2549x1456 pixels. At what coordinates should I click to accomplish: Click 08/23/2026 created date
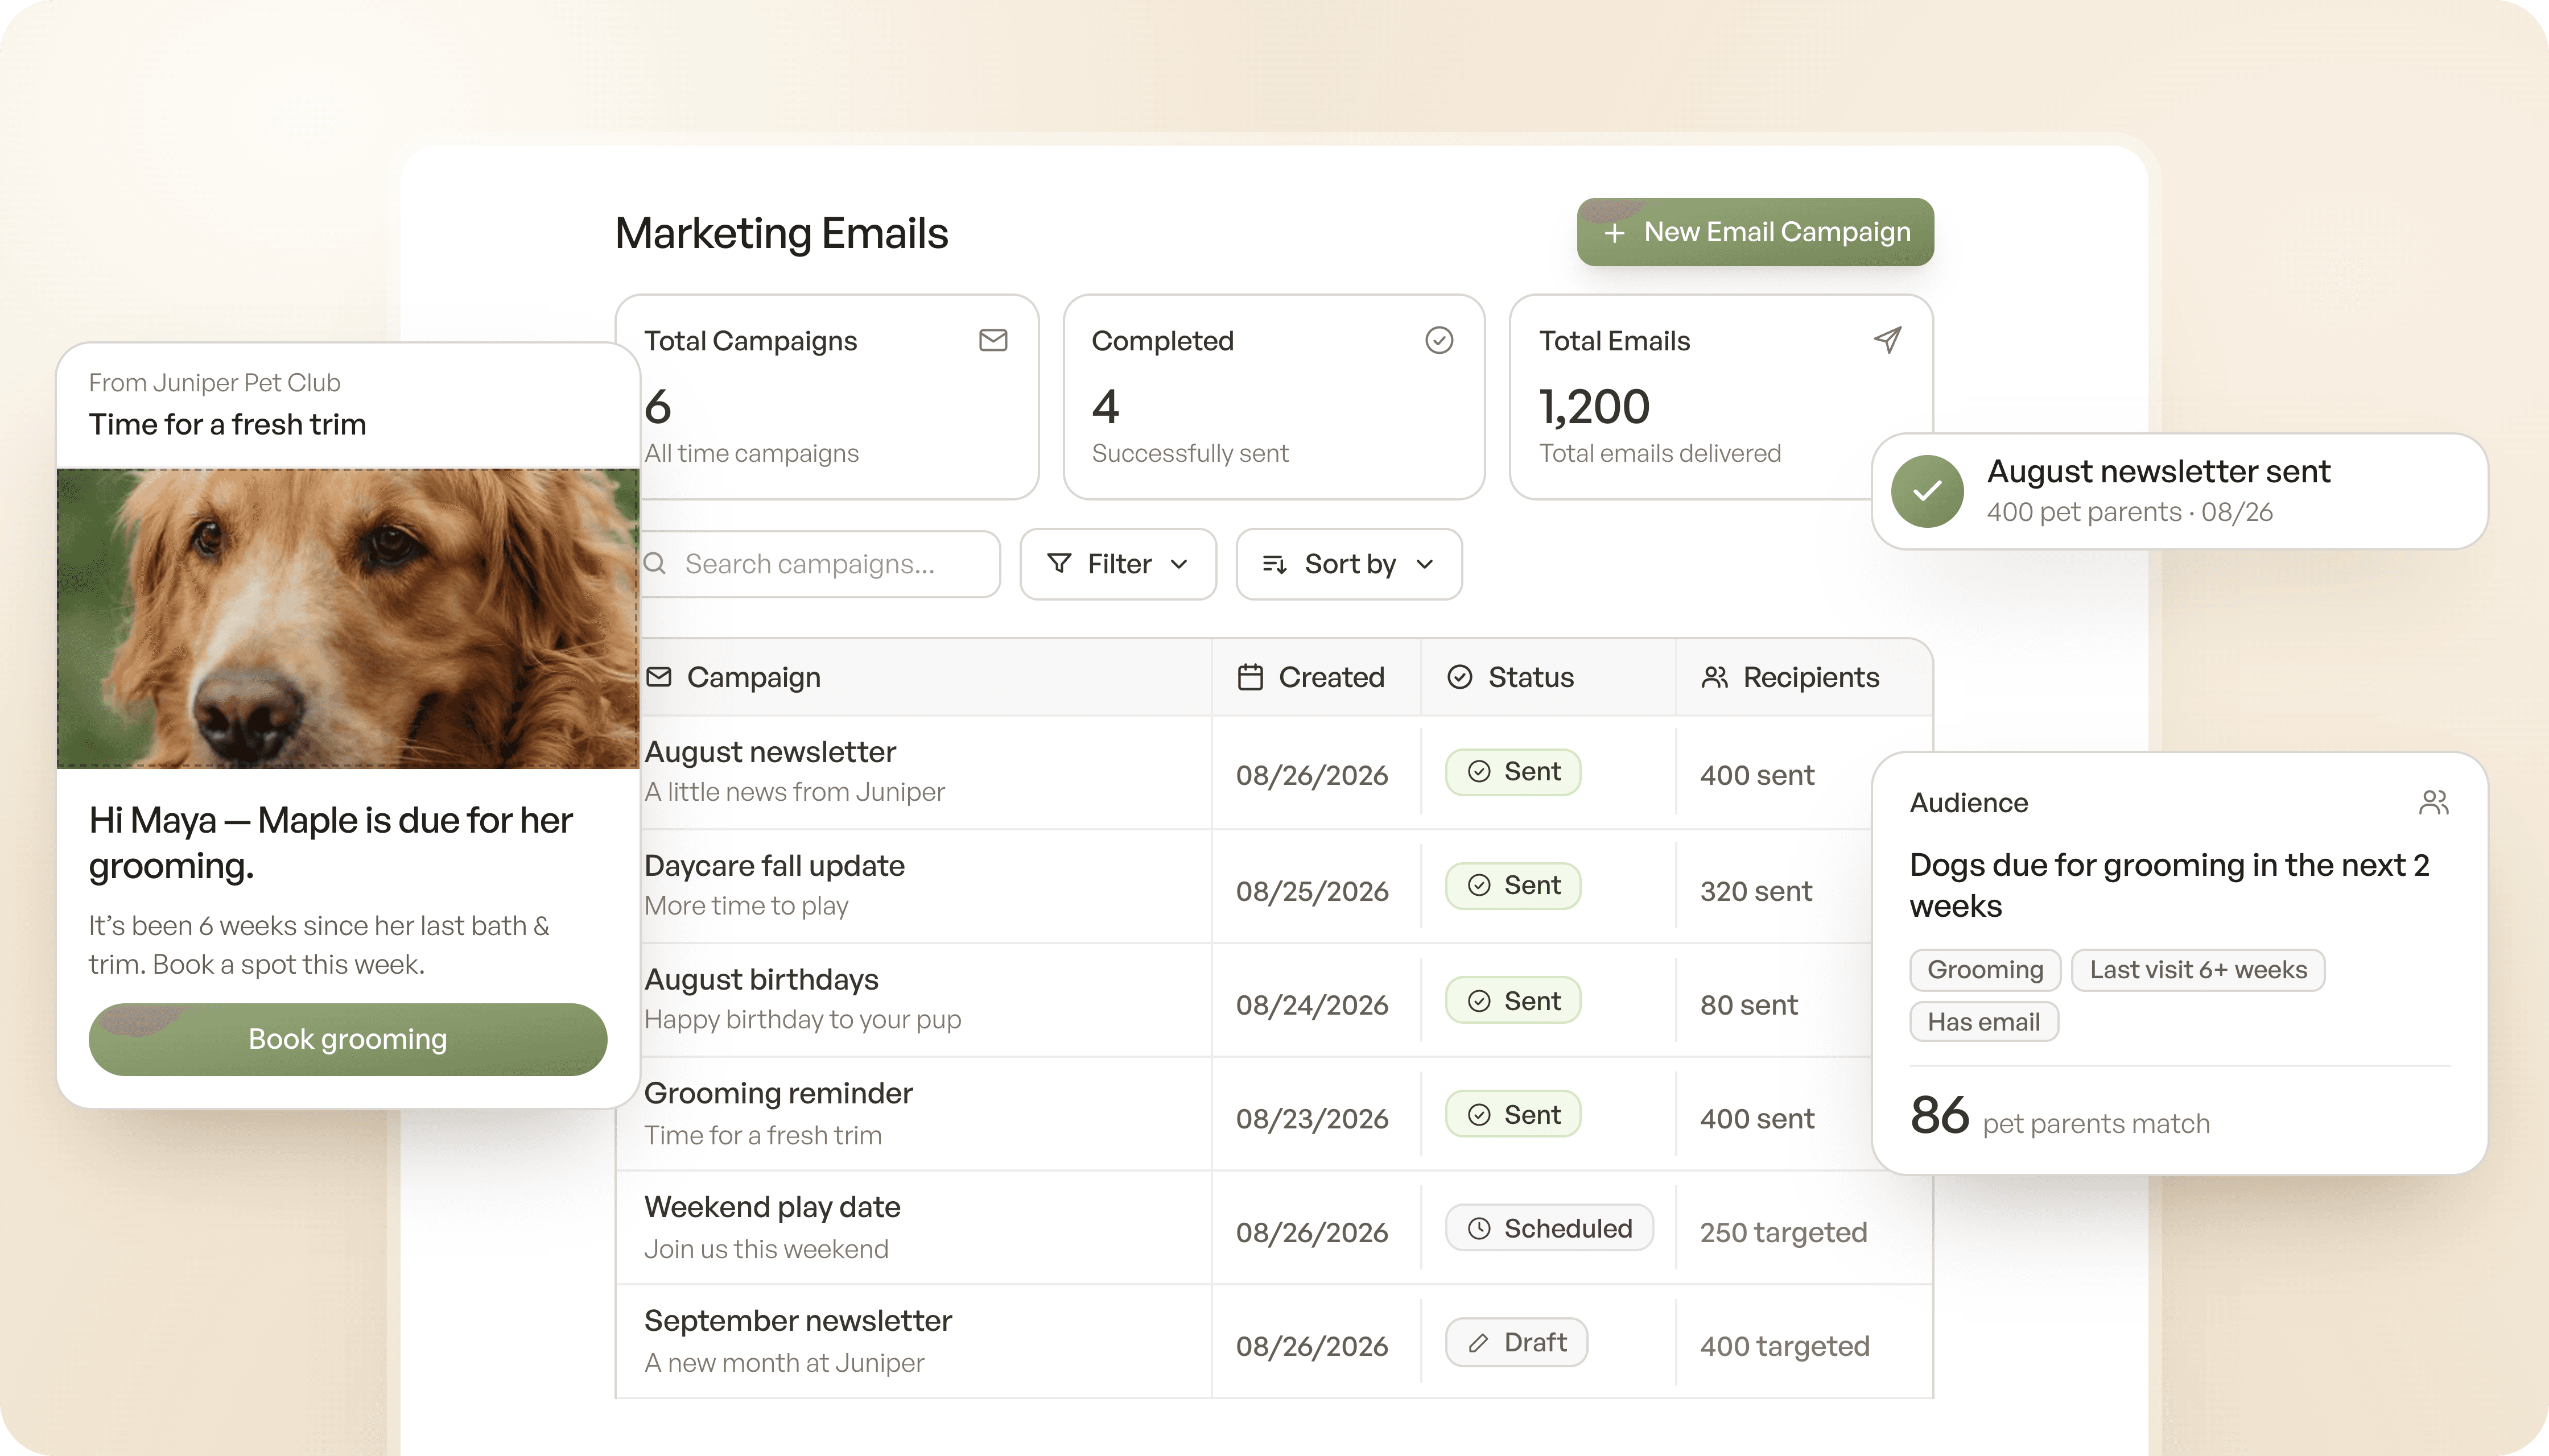1311,1119
